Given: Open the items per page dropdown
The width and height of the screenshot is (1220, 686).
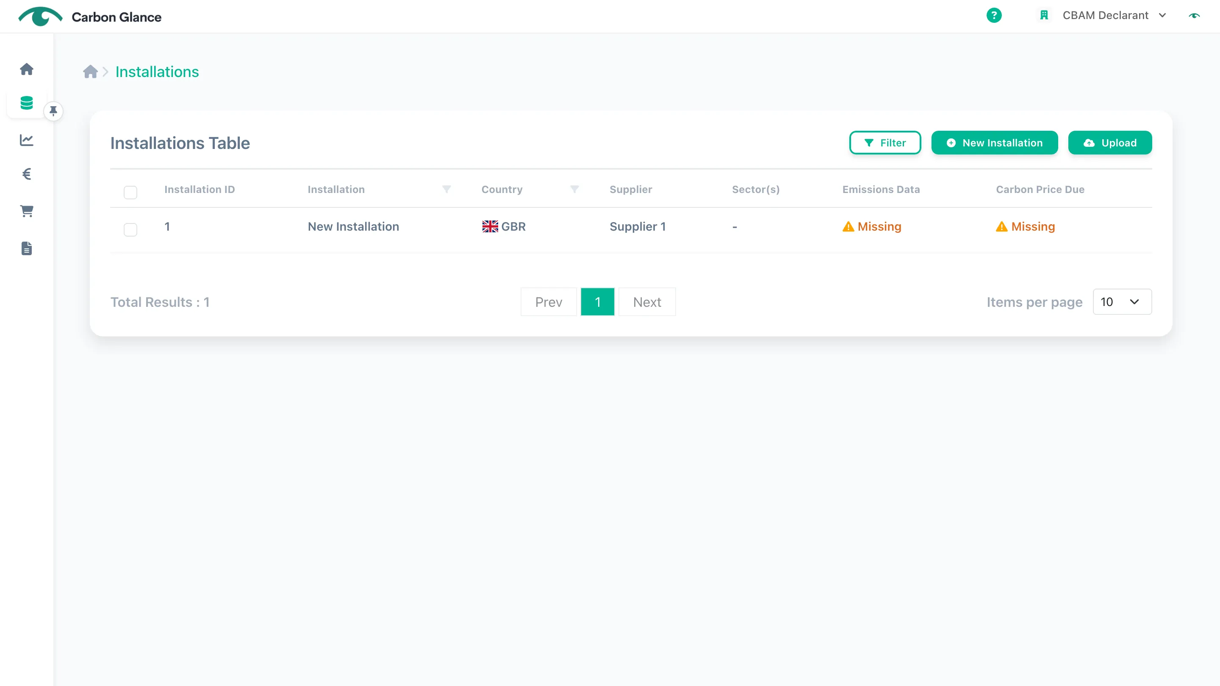Looking at the screenshot, I should click(1122, 302).
